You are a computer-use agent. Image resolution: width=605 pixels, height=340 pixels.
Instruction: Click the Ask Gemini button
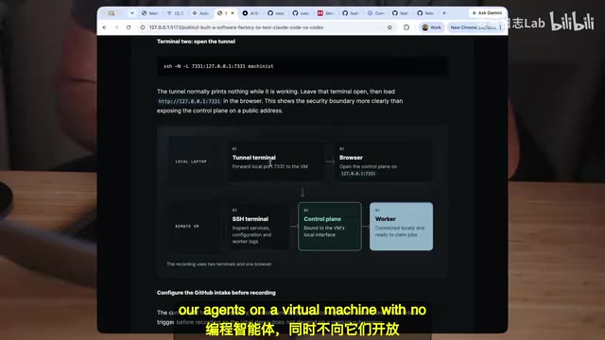487,13
